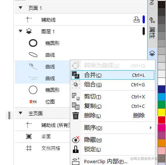166x165 pixels.
Task: Click the 位图 label text
Action: point(50,102)
